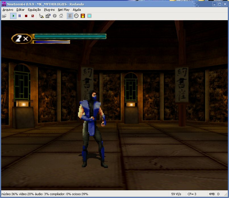Open the Emulação menu
Screen dimensions: 229x198
tap(34, 10)
